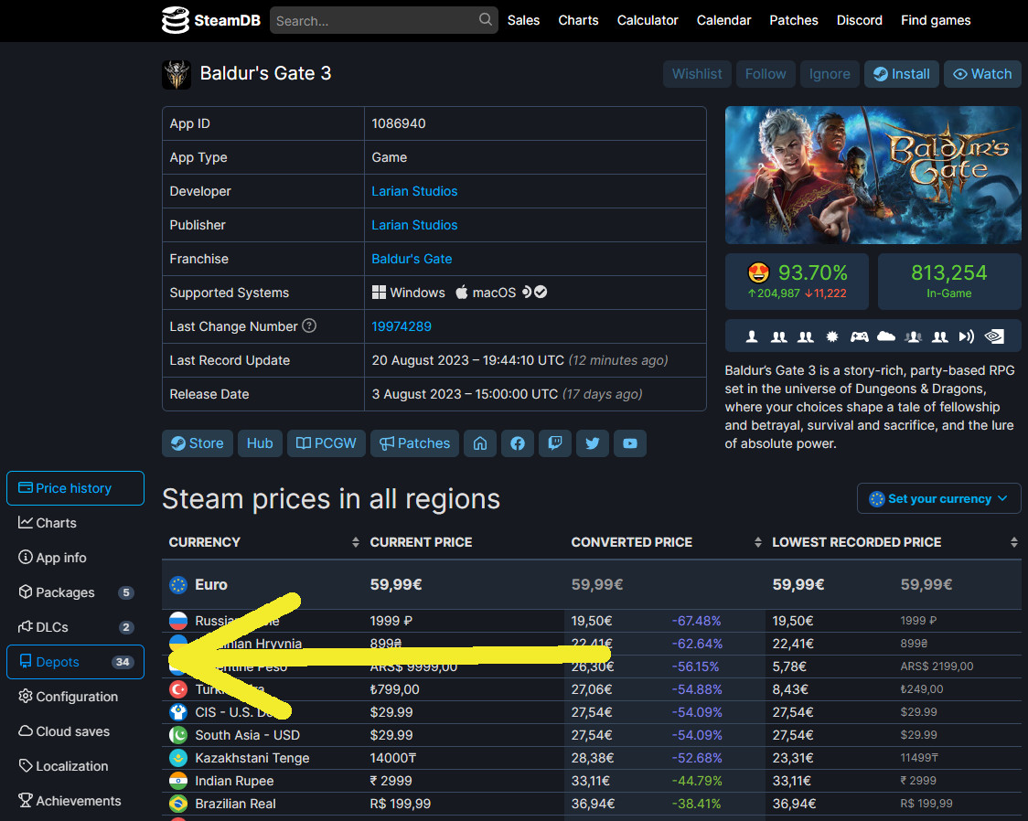Screen dimensions: 1028x821
Task: Sort by the Converted Price column arrows
Action: pyautogui.click(x=758, y=542)
